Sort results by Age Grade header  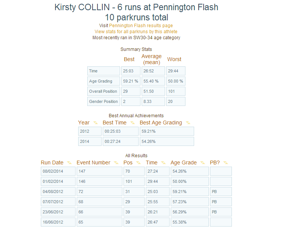coord(184,162)
